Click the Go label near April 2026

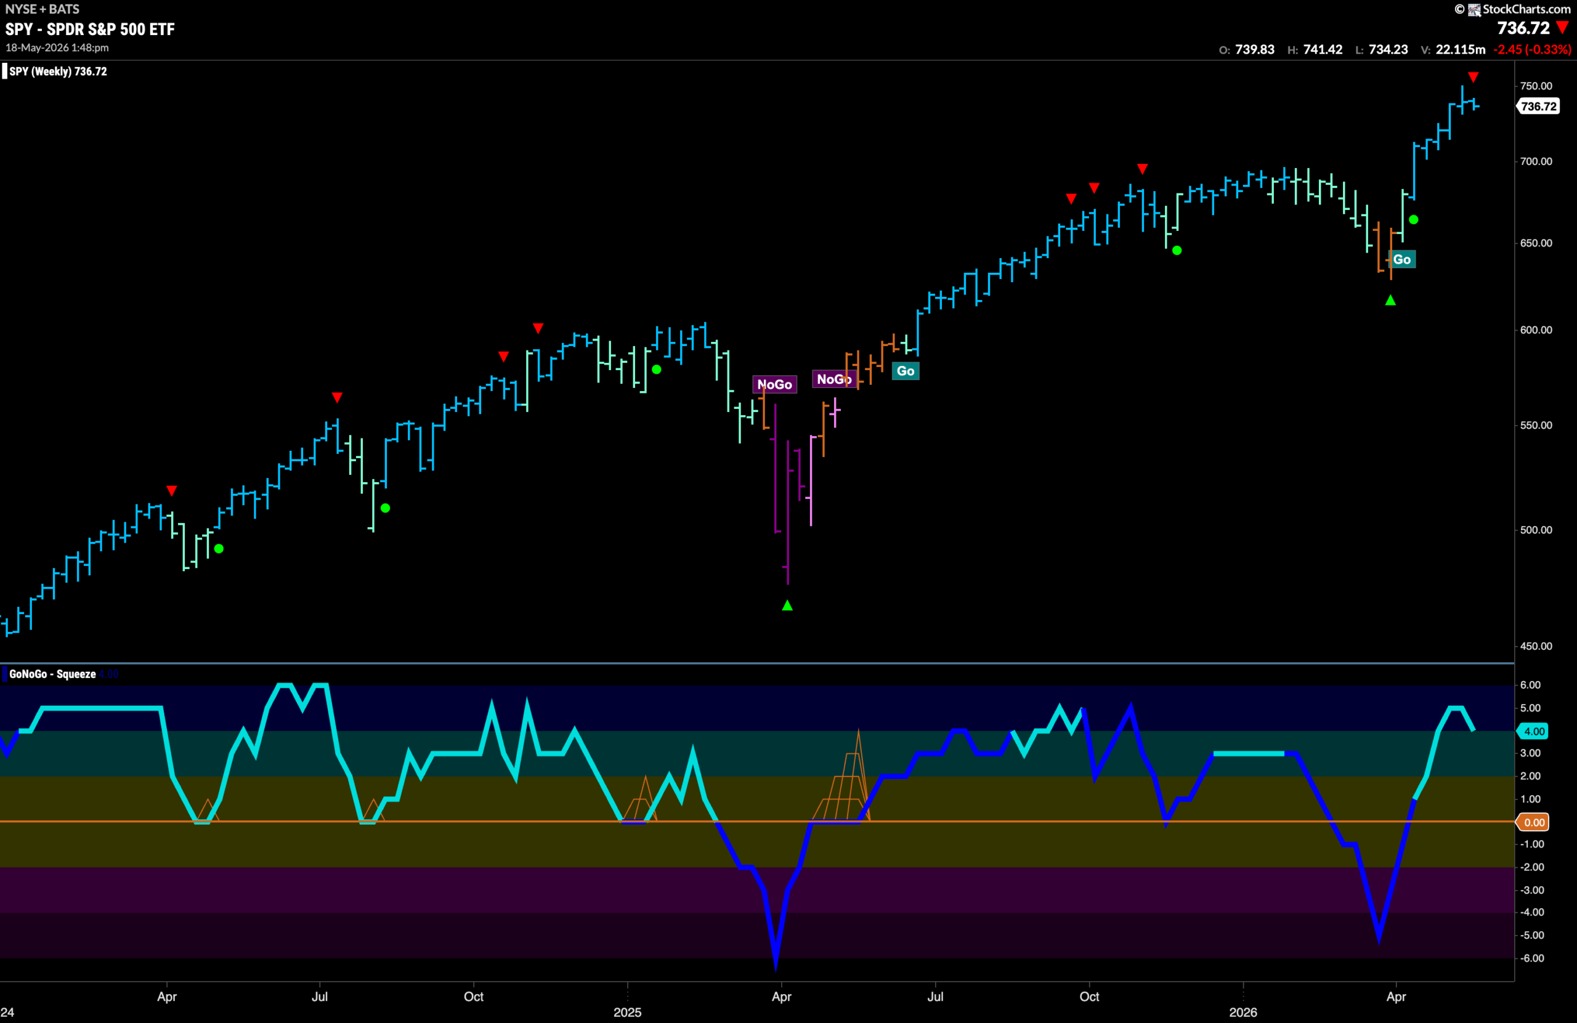1401,260
